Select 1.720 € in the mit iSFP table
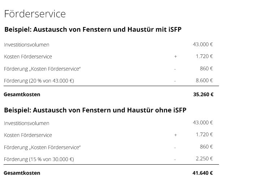The image size is (271, 183). tap(204, 56)
